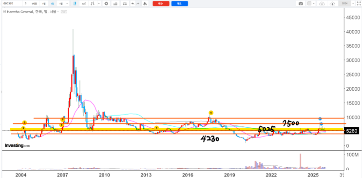This screenshot has height=178, width=362.
Task: Select the 1시간 interval button
Action: coord(34,3)
